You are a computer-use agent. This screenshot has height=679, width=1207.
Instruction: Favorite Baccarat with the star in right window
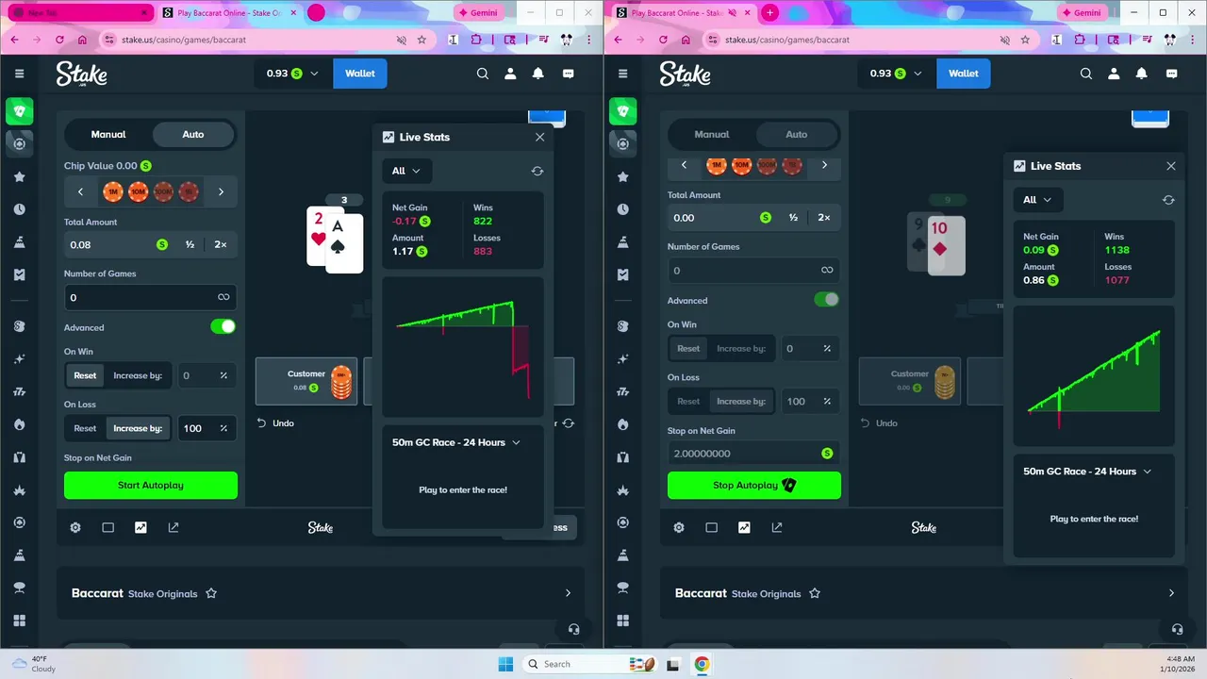(x=815, y=593)
